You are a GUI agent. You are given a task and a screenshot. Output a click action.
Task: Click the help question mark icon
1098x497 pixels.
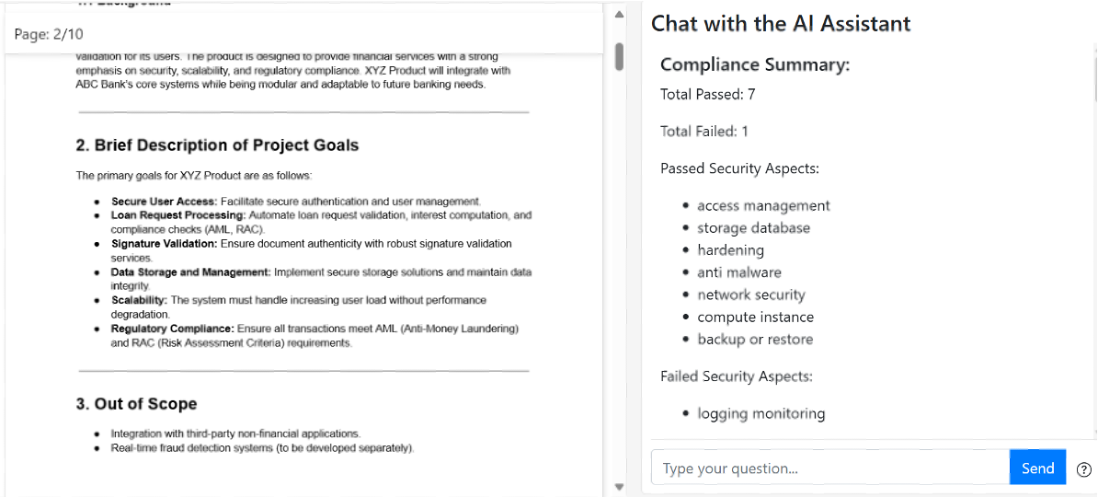(1083, 469)
